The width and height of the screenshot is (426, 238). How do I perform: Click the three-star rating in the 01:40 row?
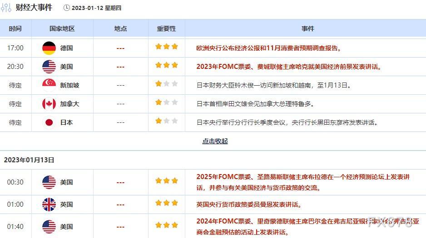click(167, 225)
